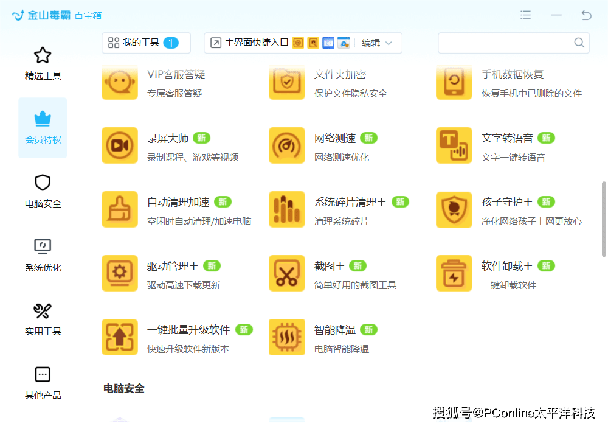Launch the 系统碎片清理王 icon
This screenshot has height=426, width=608.
pos(287,209)
